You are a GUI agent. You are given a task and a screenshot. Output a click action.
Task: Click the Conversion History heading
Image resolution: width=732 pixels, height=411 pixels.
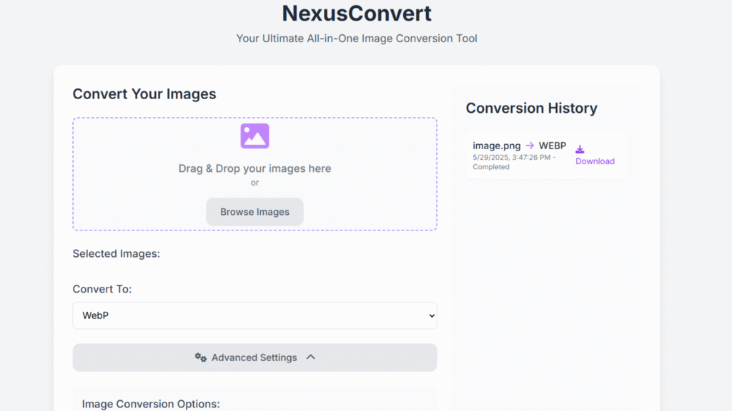531,108
